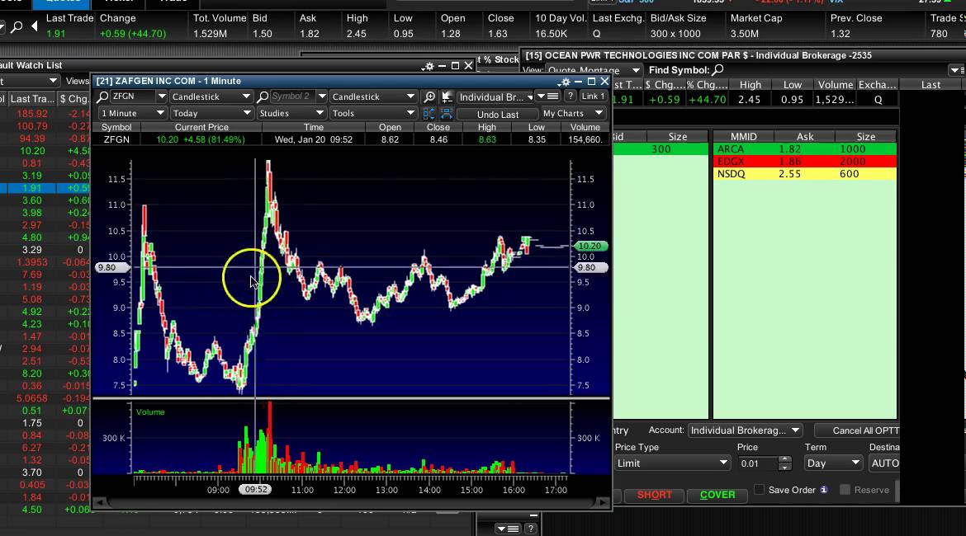This screenshot has width=966, height=536.
Task: Open Symbol 2 Candlestick dropdown
Action: point(372,96)
